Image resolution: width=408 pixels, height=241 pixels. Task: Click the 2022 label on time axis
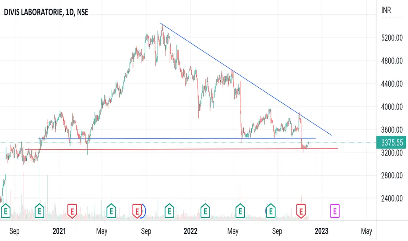point(190,231)
